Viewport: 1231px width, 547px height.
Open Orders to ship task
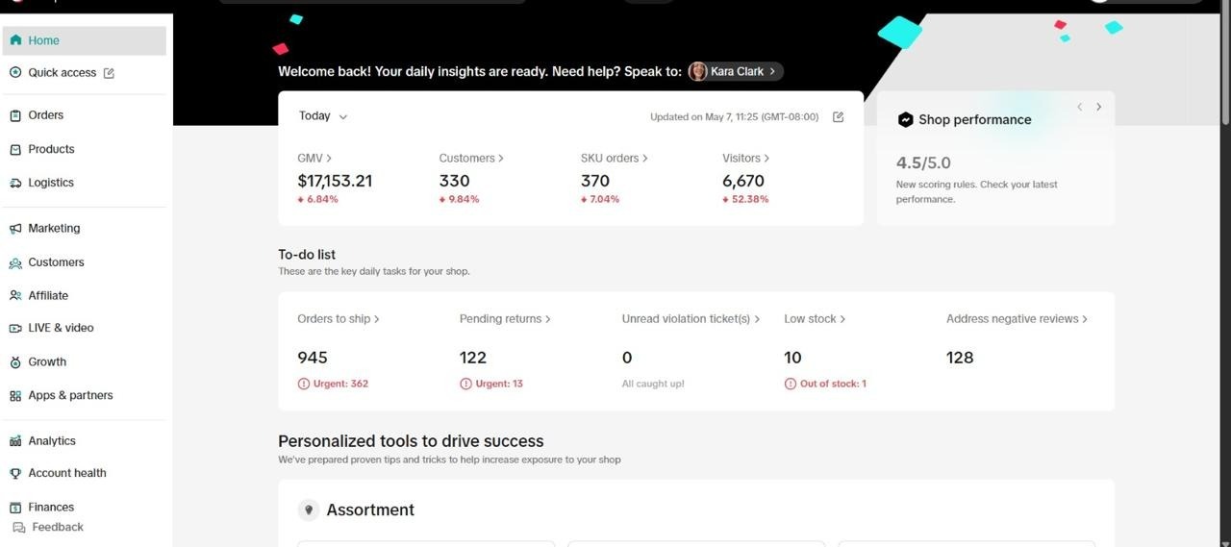click(339, 318)
